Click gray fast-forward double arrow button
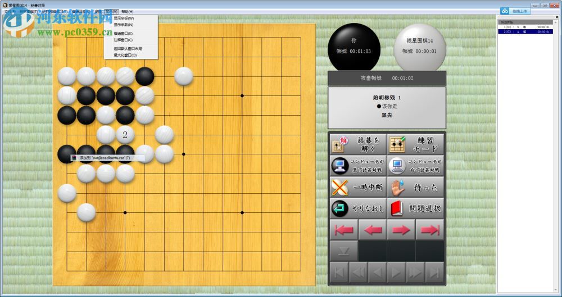Image resolution: width=562 pixels, height=297 pixels. [x=415, y=273]
